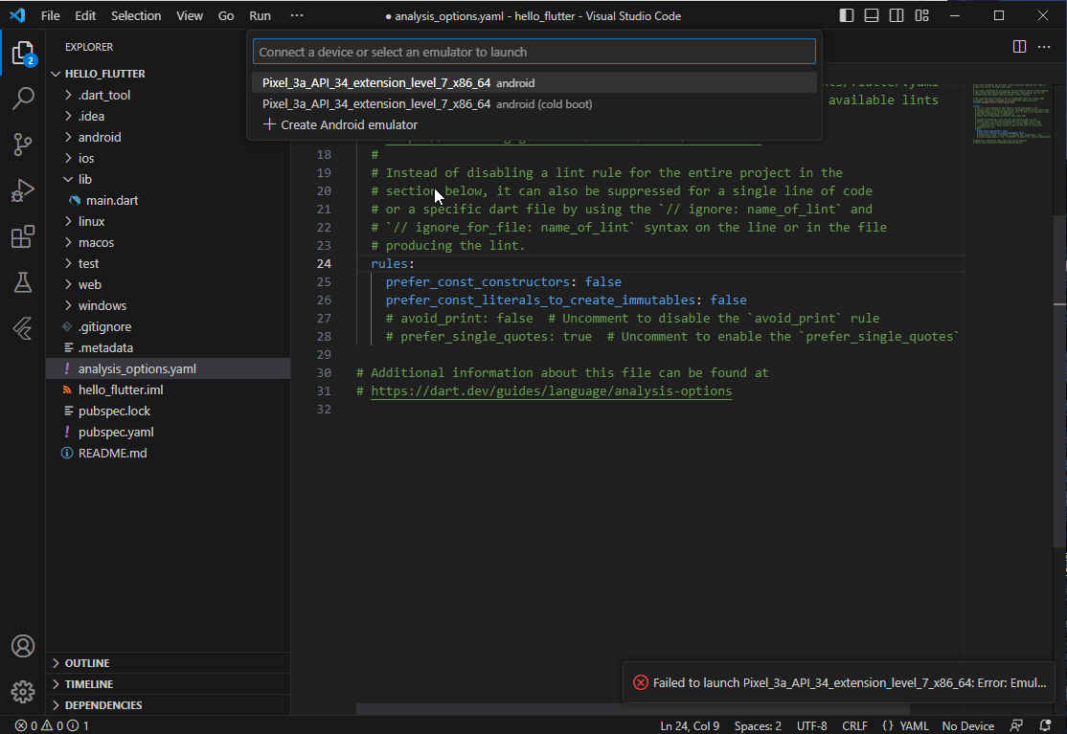Click the feedback icon in status bar

click(x=1016, y=725)
